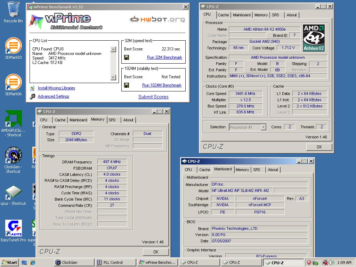Click the Show Desktop quick launch icon
Screen dimensions: 356x267
24,263
